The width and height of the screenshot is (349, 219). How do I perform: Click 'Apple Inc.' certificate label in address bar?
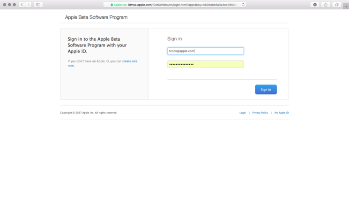(x=120, y=5)
